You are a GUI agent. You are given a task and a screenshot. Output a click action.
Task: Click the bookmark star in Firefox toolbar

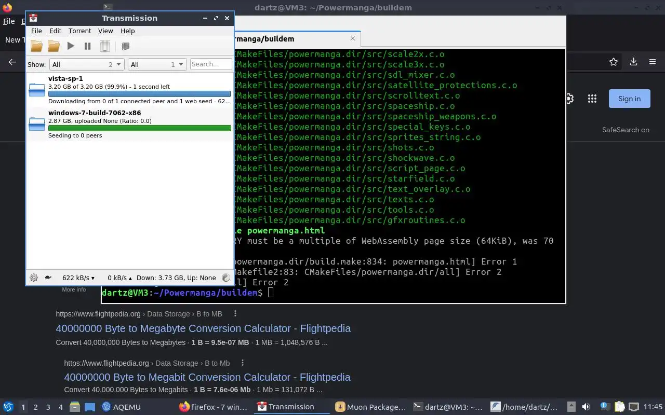tap(614, 62)
